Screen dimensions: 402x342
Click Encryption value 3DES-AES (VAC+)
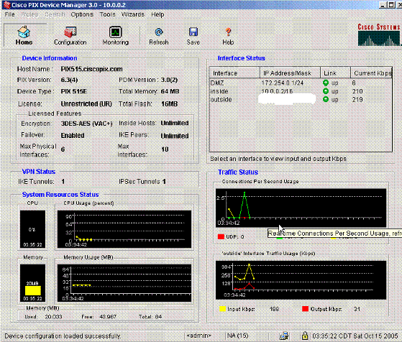point(86,124)
